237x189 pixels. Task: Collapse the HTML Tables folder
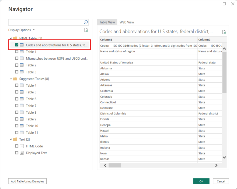[x=11, y=38]
